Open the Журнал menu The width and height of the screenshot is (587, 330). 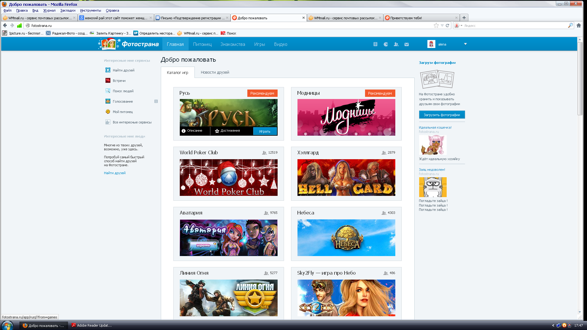coord(49,10)
